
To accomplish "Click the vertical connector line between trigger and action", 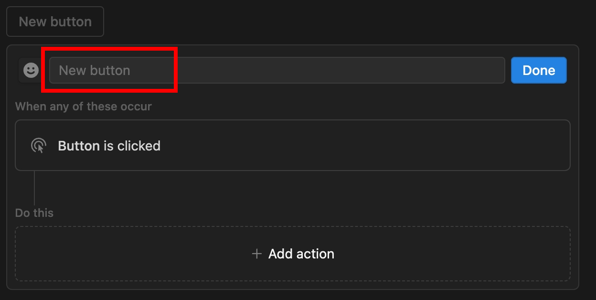I will pyautogui.click(x=34, y=187).
